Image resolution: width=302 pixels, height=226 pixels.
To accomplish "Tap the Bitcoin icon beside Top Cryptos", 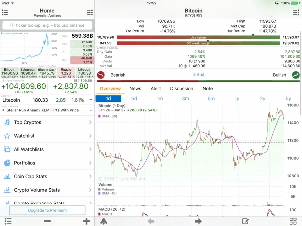I will 7,122.
